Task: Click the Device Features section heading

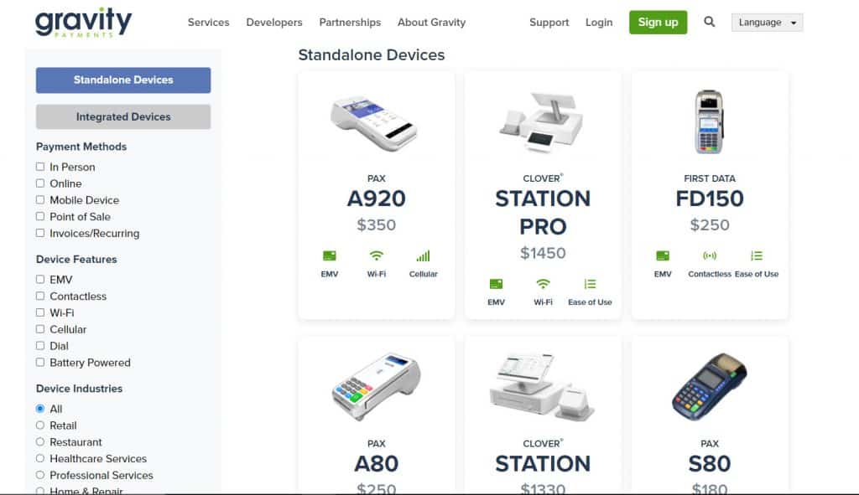Action: (76, 260)
